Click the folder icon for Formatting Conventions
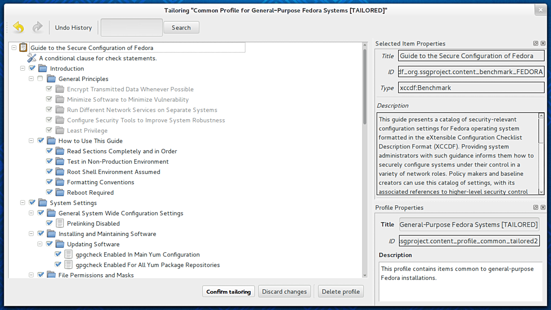This screenshot has width=551, height=310. 60,182
